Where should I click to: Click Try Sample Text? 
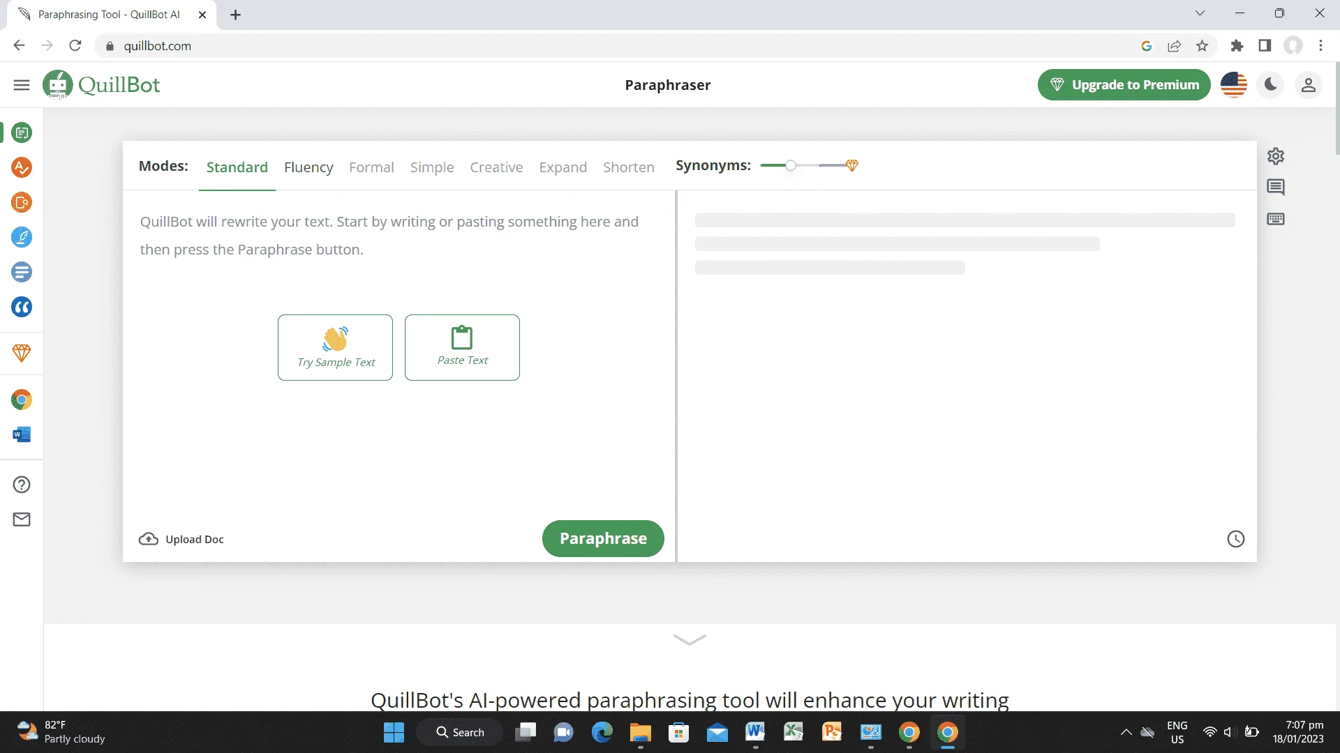[x=335, y=347]
